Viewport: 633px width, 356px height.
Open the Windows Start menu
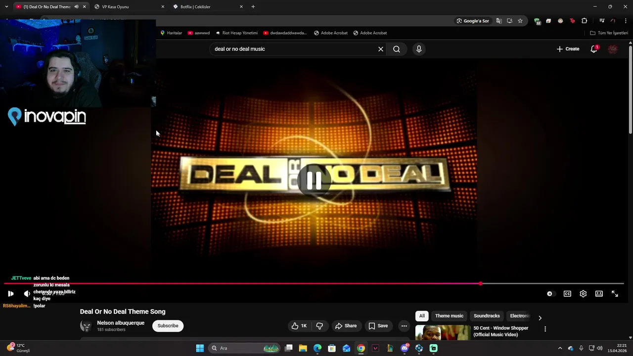pyautogui.click(x=200, y=348)
